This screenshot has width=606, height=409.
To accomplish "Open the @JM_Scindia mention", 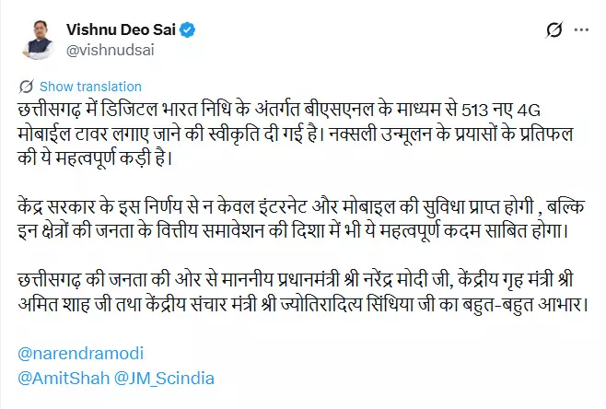I will (x=157, y=379).
